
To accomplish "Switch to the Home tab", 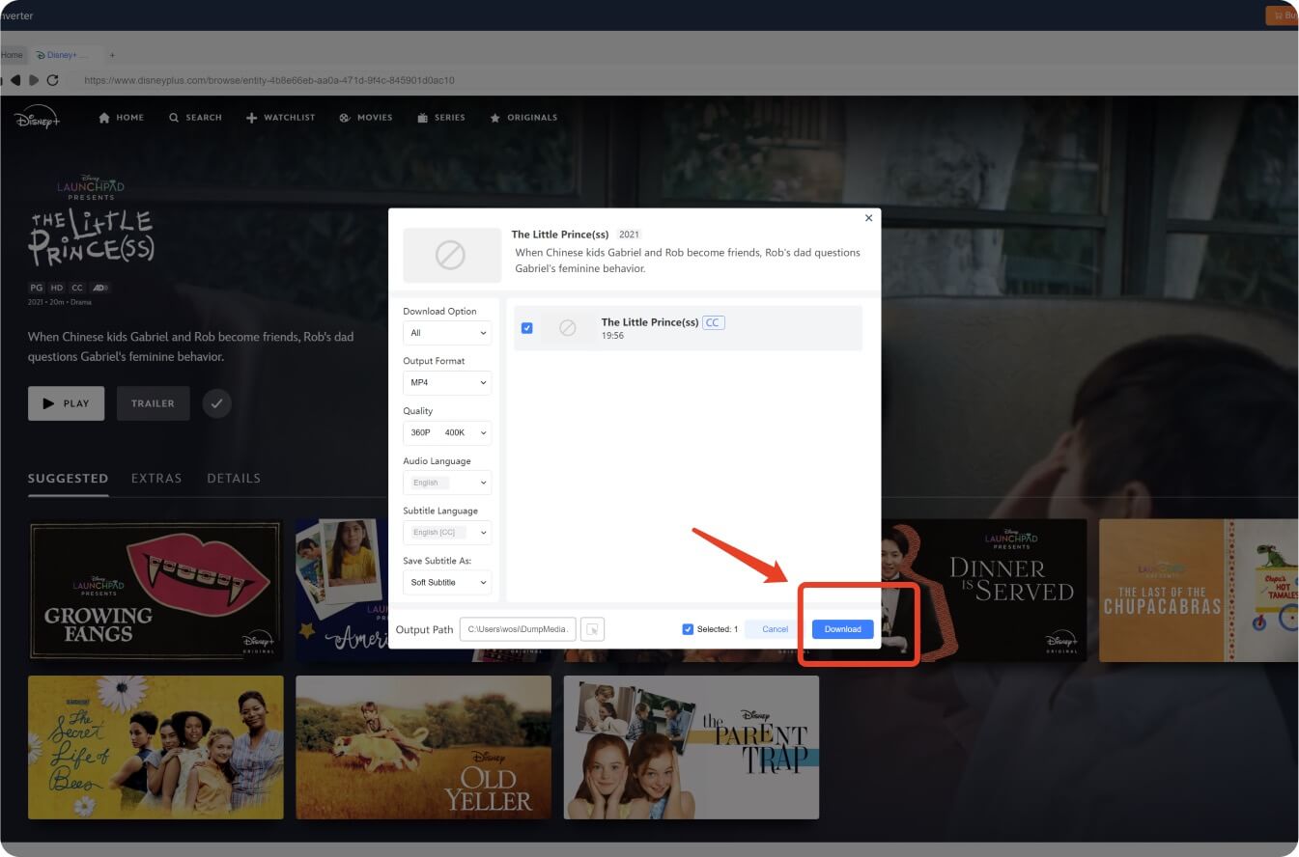I will [12, 55].
